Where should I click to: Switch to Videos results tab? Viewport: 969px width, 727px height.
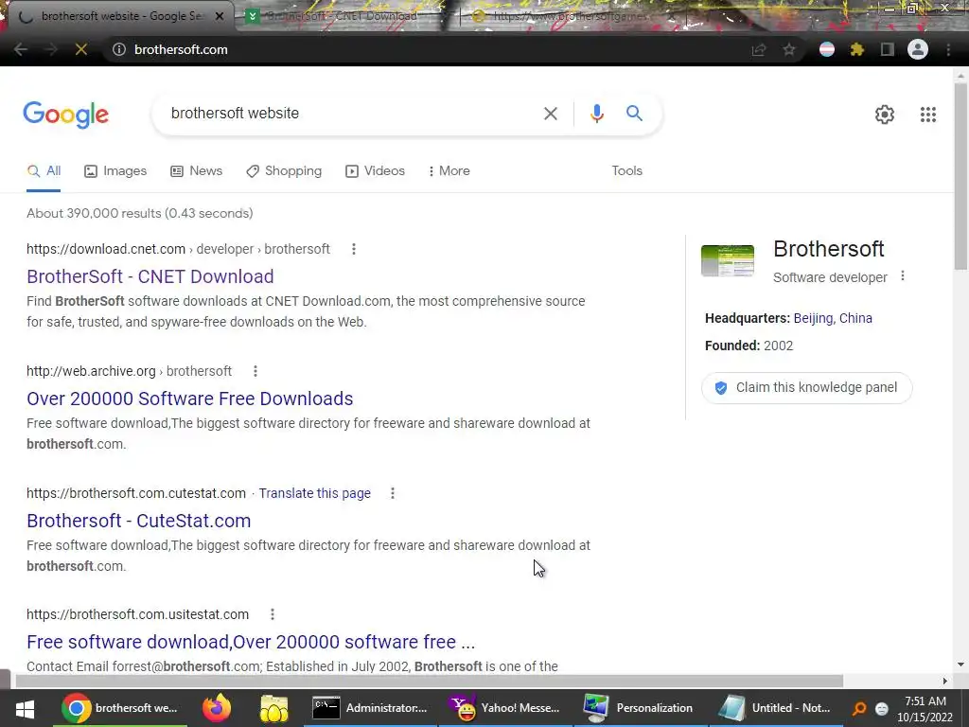coord(375,171)
